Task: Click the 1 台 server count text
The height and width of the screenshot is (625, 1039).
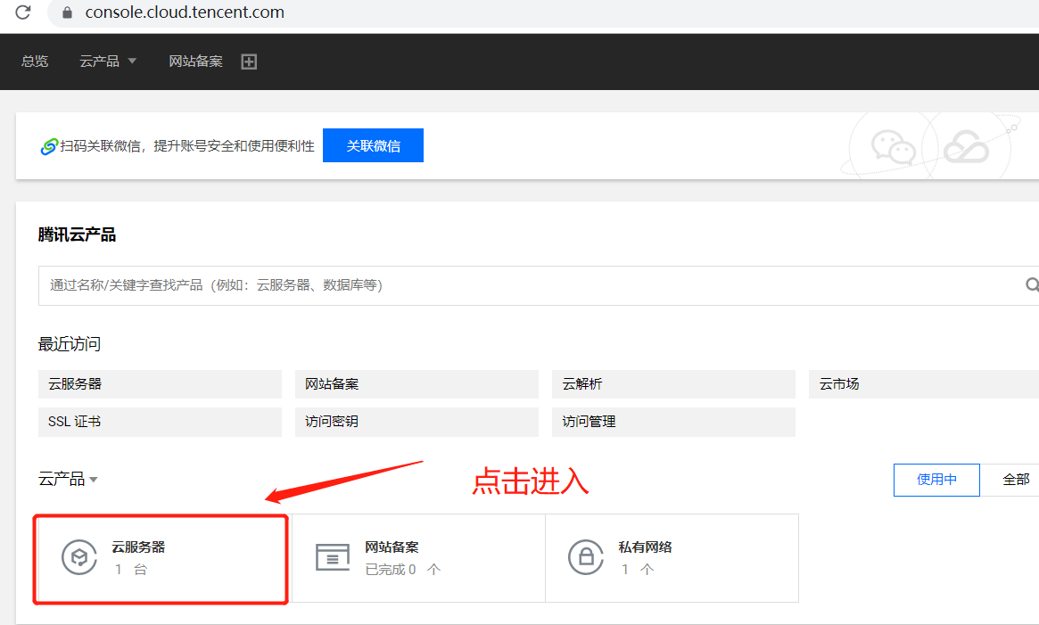Action: (x=130, y=570)
